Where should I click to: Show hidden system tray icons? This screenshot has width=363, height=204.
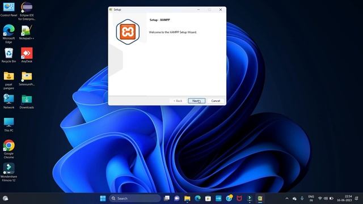pyautogui.click(x=287, y=198)
